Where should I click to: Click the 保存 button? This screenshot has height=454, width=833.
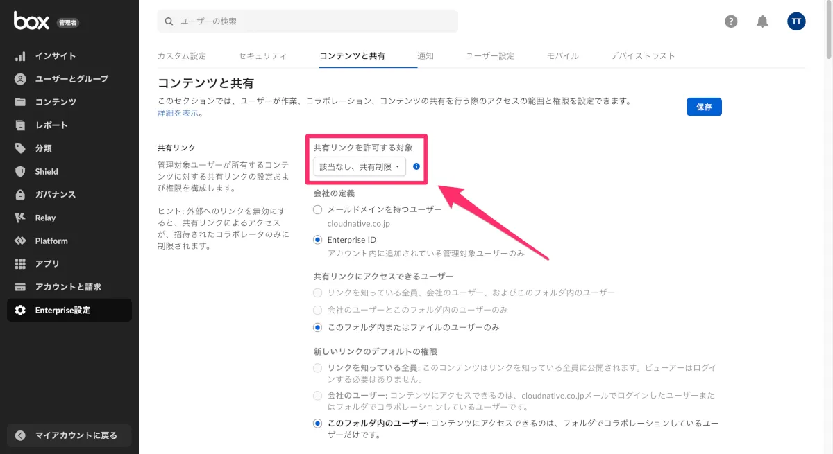[x=704, y=107]
